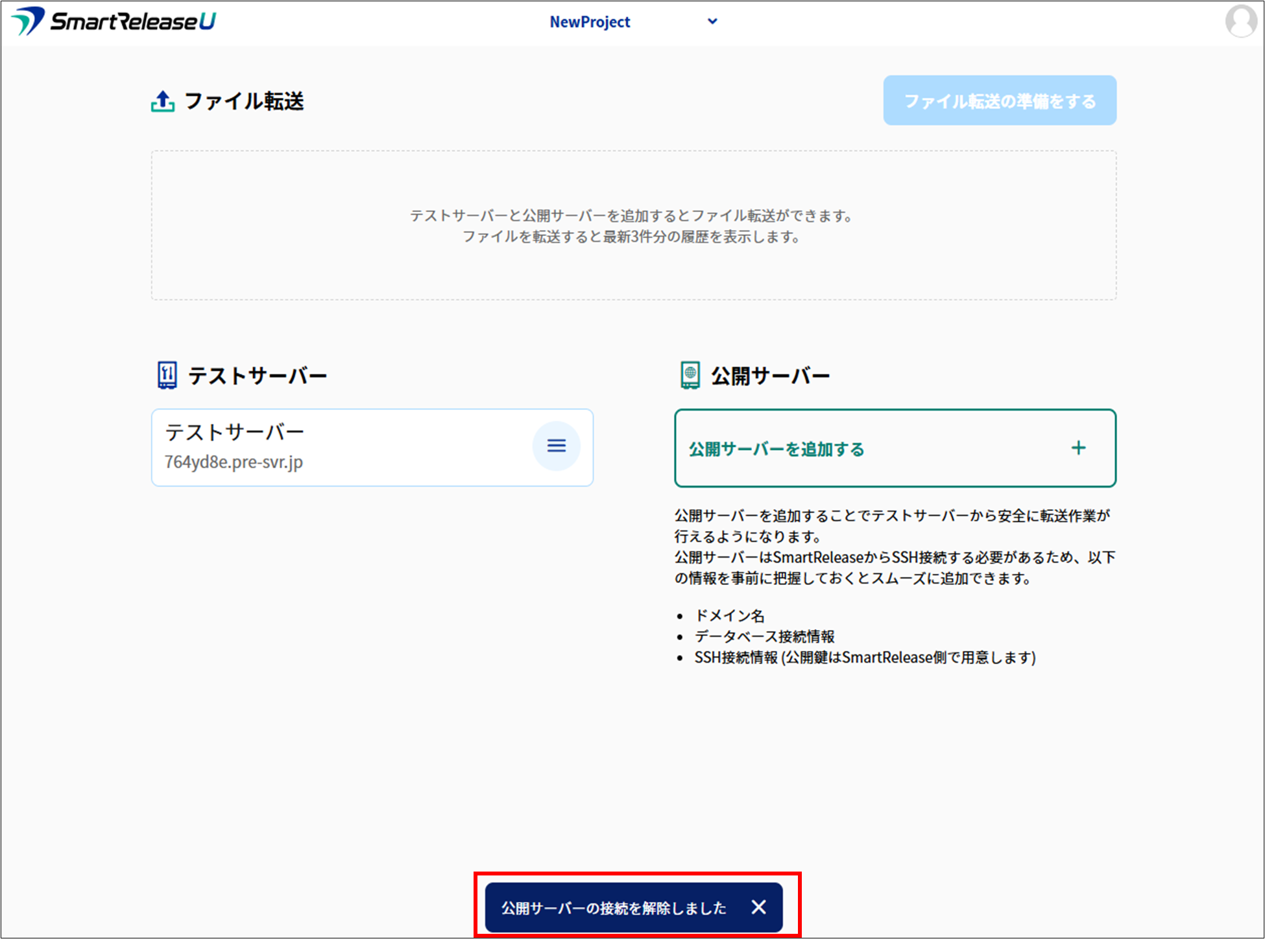
Task: Open the NewProject project selector
Action: tap(590, 22)
